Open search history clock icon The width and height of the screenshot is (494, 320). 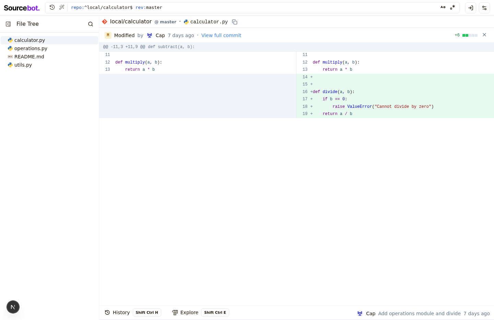point(52,7)
